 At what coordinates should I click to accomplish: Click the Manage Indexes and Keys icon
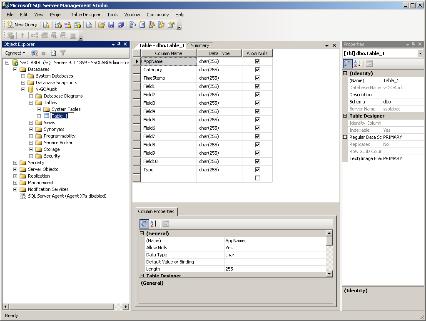tap(44, 35)
